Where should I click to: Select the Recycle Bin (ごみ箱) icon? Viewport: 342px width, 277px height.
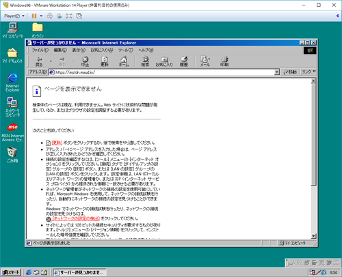point(12,155)
